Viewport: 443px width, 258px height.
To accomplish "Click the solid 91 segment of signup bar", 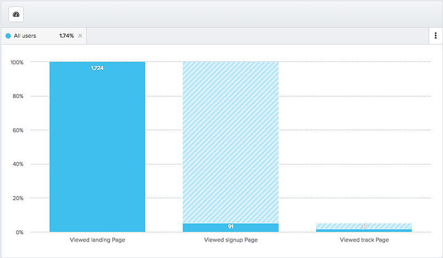I will point(230,228).
